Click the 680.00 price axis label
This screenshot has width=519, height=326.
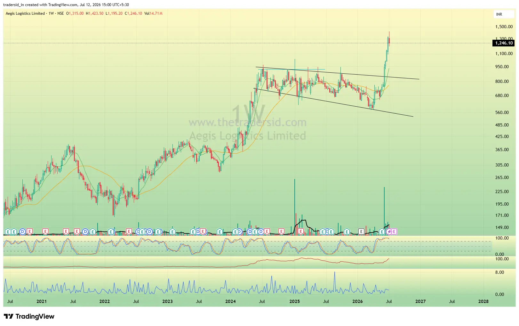[x=502, y=95]
